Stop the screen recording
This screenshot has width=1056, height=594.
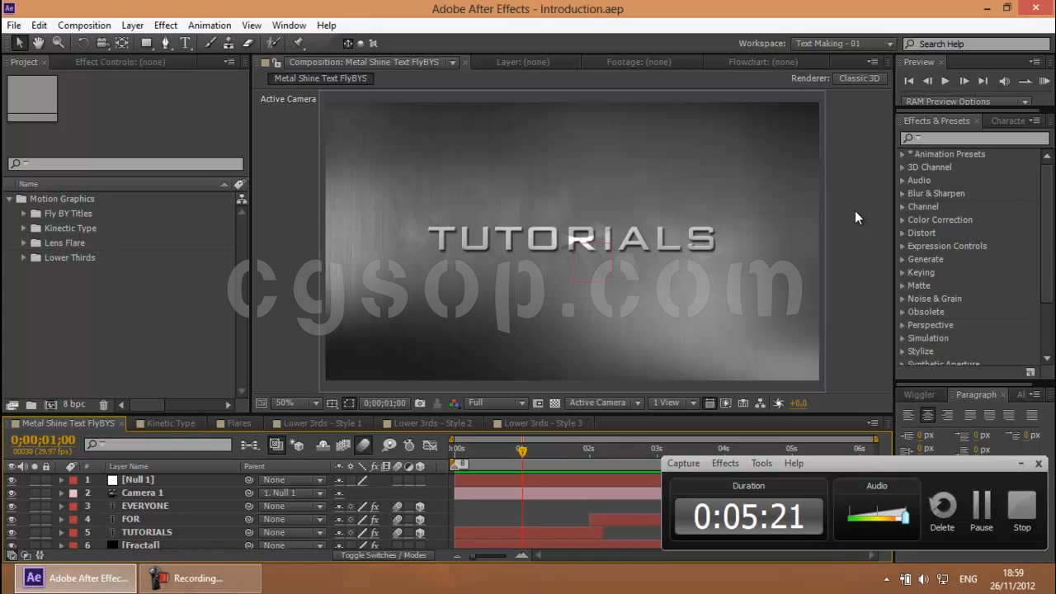coord(1021,511)
